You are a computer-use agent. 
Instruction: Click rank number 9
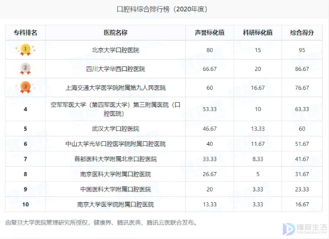point(25,189)
